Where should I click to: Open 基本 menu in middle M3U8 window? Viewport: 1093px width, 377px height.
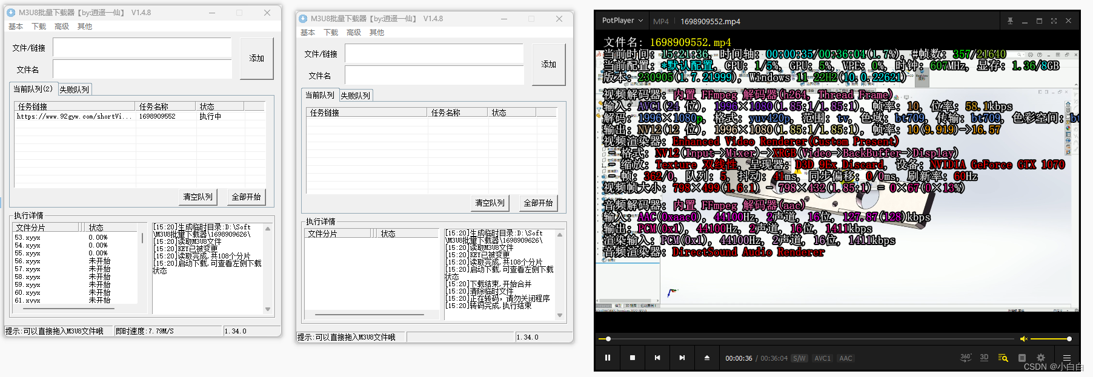click(308, 33)
